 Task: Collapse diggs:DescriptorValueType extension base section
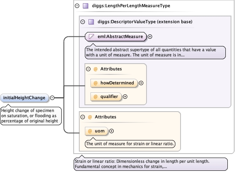point(82,22)
